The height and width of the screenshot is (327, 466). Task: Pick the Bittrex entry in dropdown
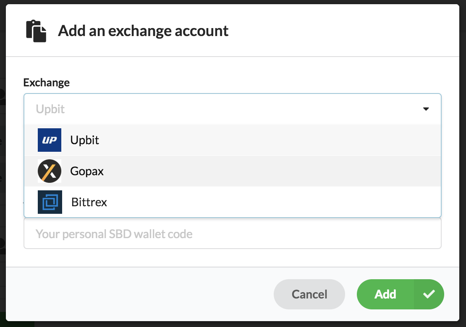point(89,202)
